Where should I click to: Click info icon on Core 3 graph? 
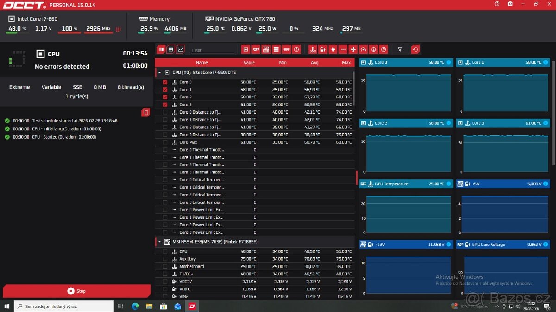coord(545,123)
